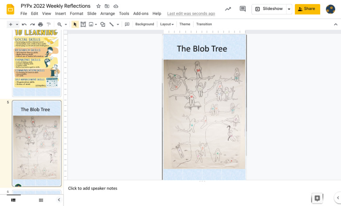The height and width of the screenshot is (206, 341).
Task: Star the PYPx 2022 Weekly Reflections document
Action: click(x=99, y=6)
